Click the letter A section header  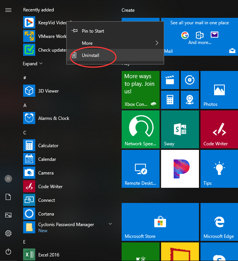(25, 105)
